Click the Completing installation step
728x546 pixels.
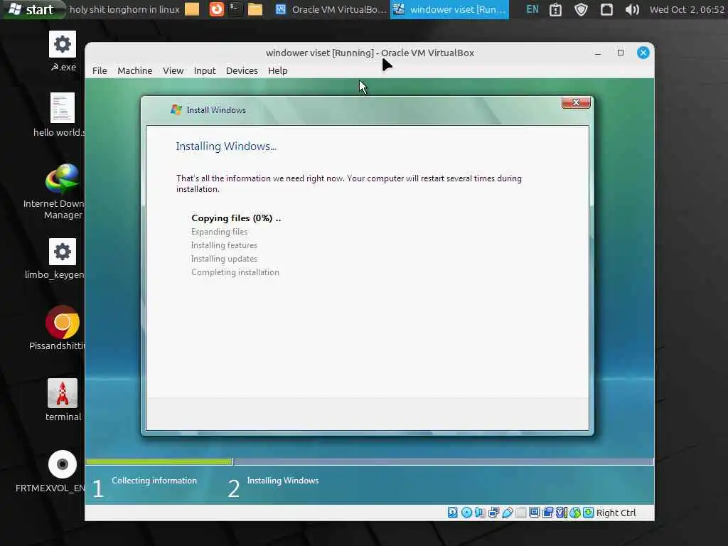click(x=235, y=272)
